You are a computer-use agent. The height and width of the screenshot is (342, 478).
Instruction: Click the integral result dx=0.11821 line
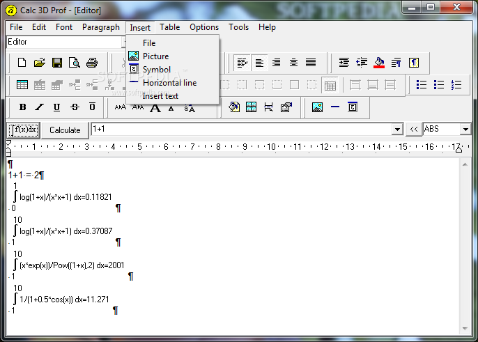pos(65,197)
